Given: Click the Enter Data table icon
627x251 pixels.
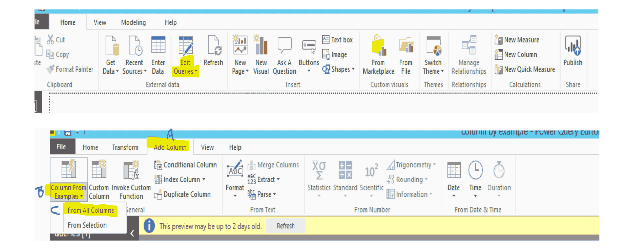Looking at the screenshot, I should 158,45.
